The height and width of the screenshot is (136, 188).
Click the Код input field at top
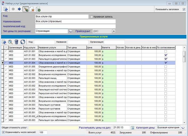click(x=62, y=17)
